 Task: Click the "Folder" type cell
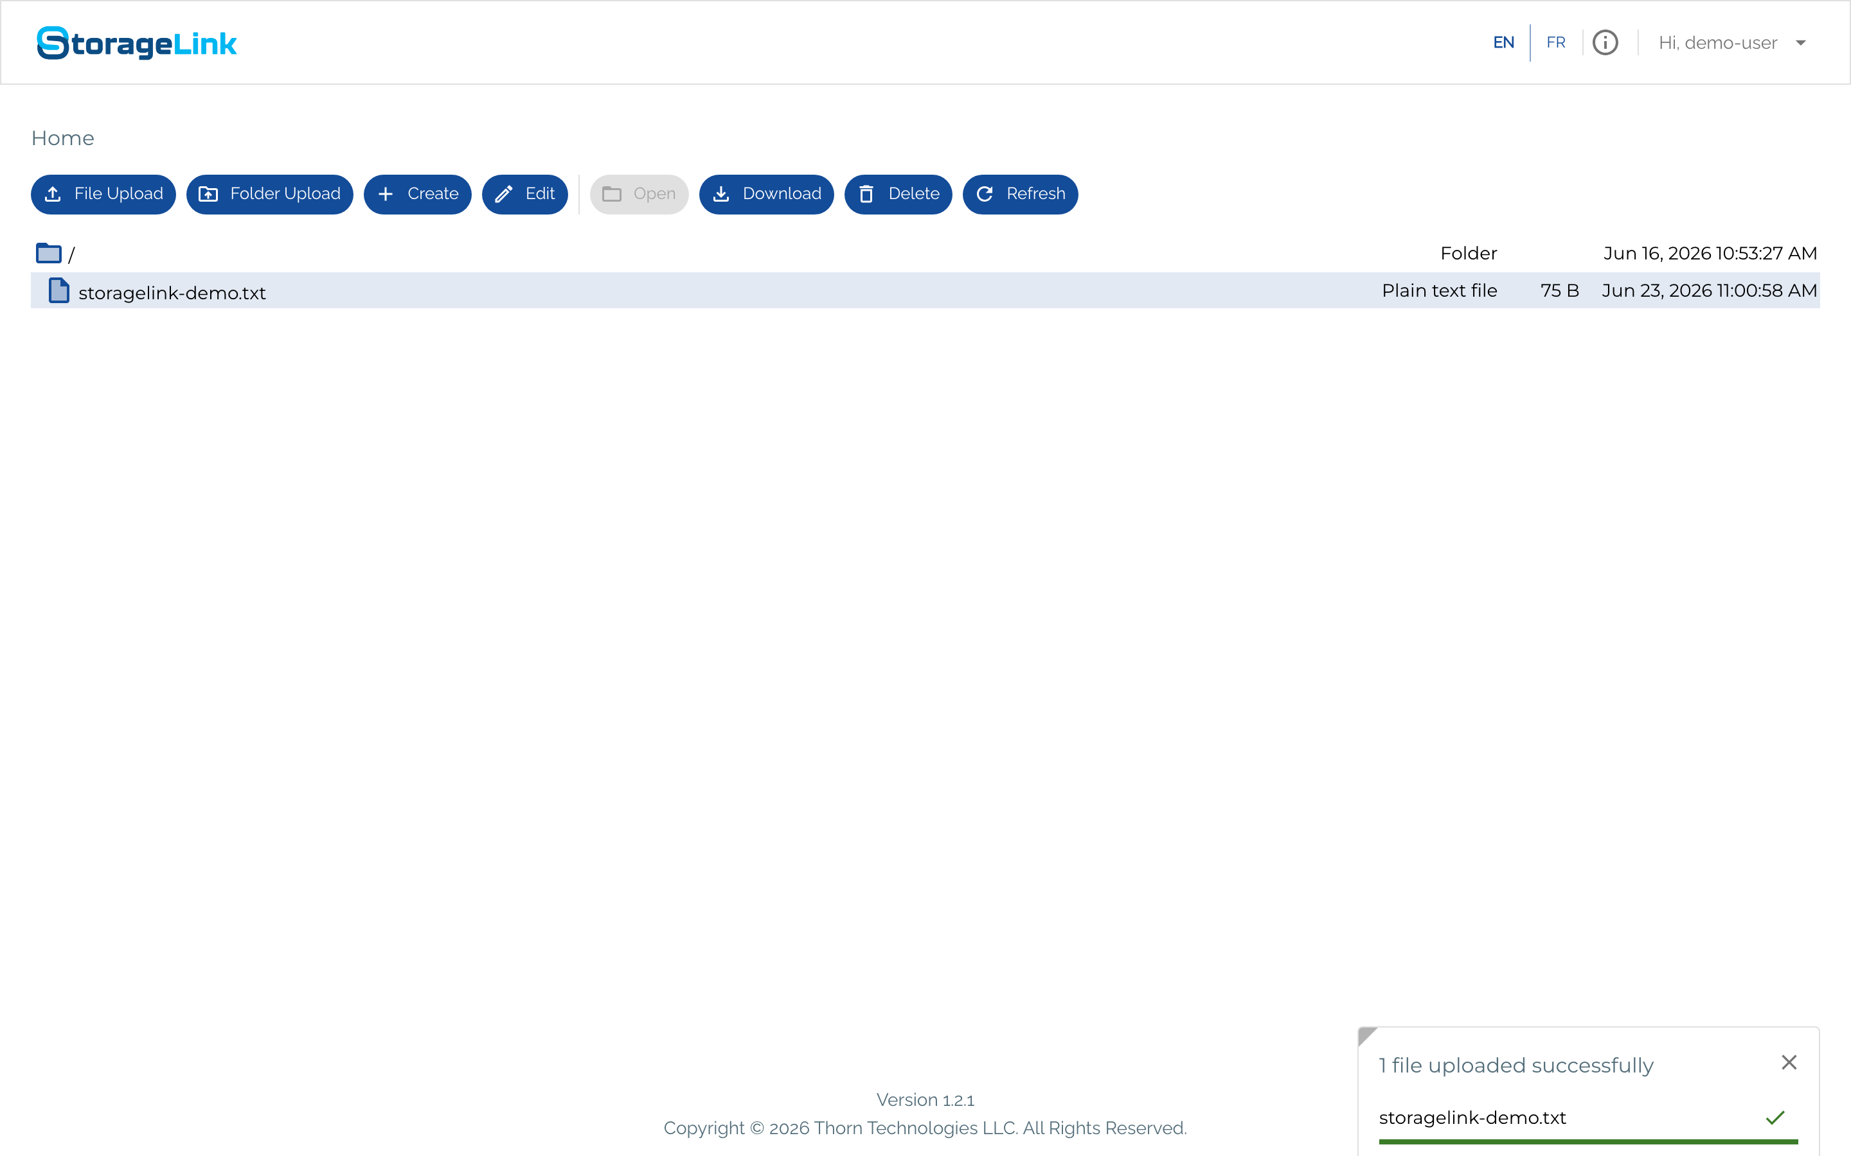pyautogui.click(x=1469, y=253)
